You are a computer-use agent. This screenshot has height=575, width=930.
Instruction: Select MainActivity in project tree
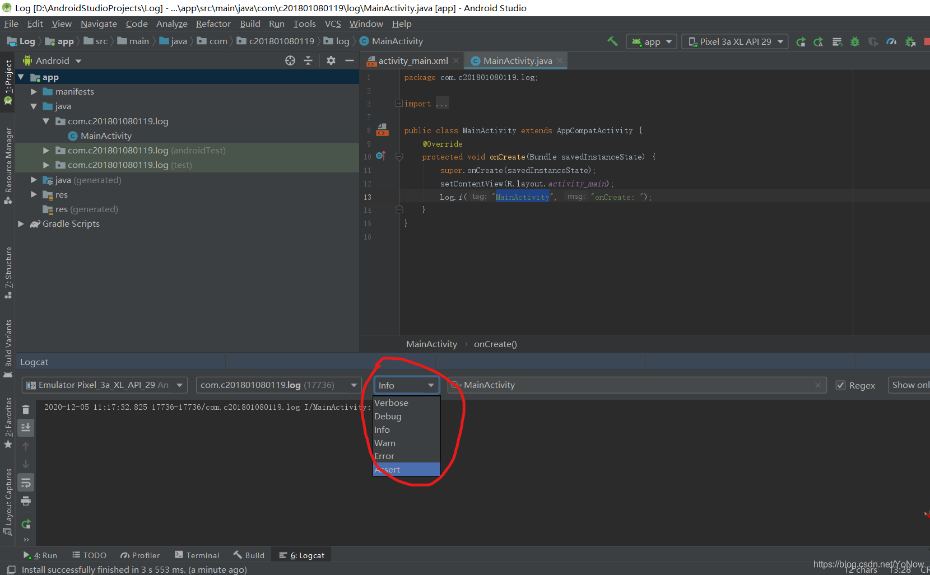click(106, 136)
